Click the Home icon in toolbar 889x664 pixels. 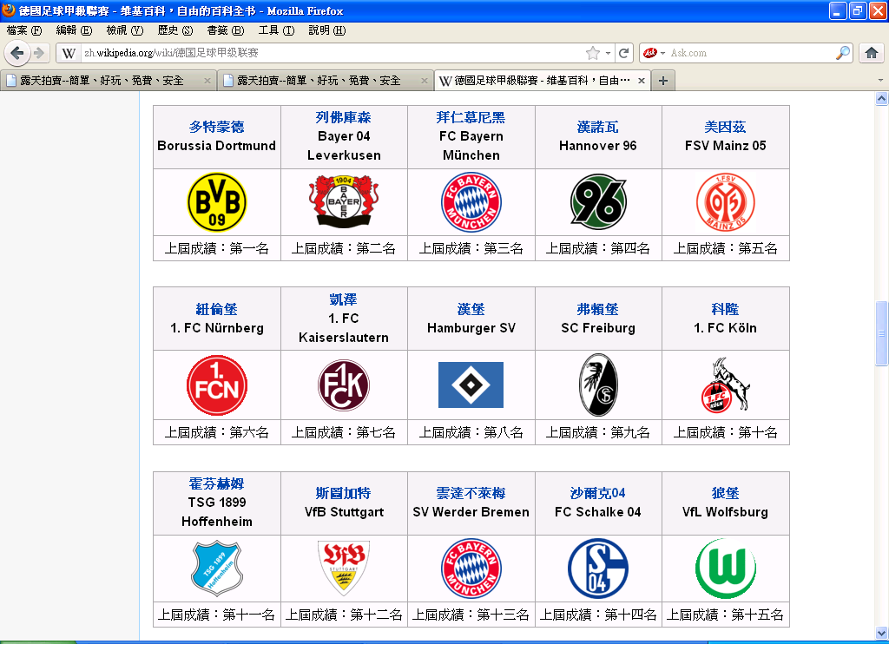pyautogui.click(x=872, y=53)
